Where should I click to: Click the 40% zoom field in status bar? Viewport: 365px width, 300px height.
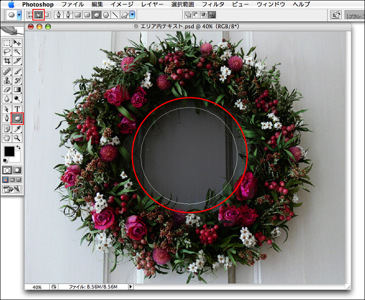point(37,287)
